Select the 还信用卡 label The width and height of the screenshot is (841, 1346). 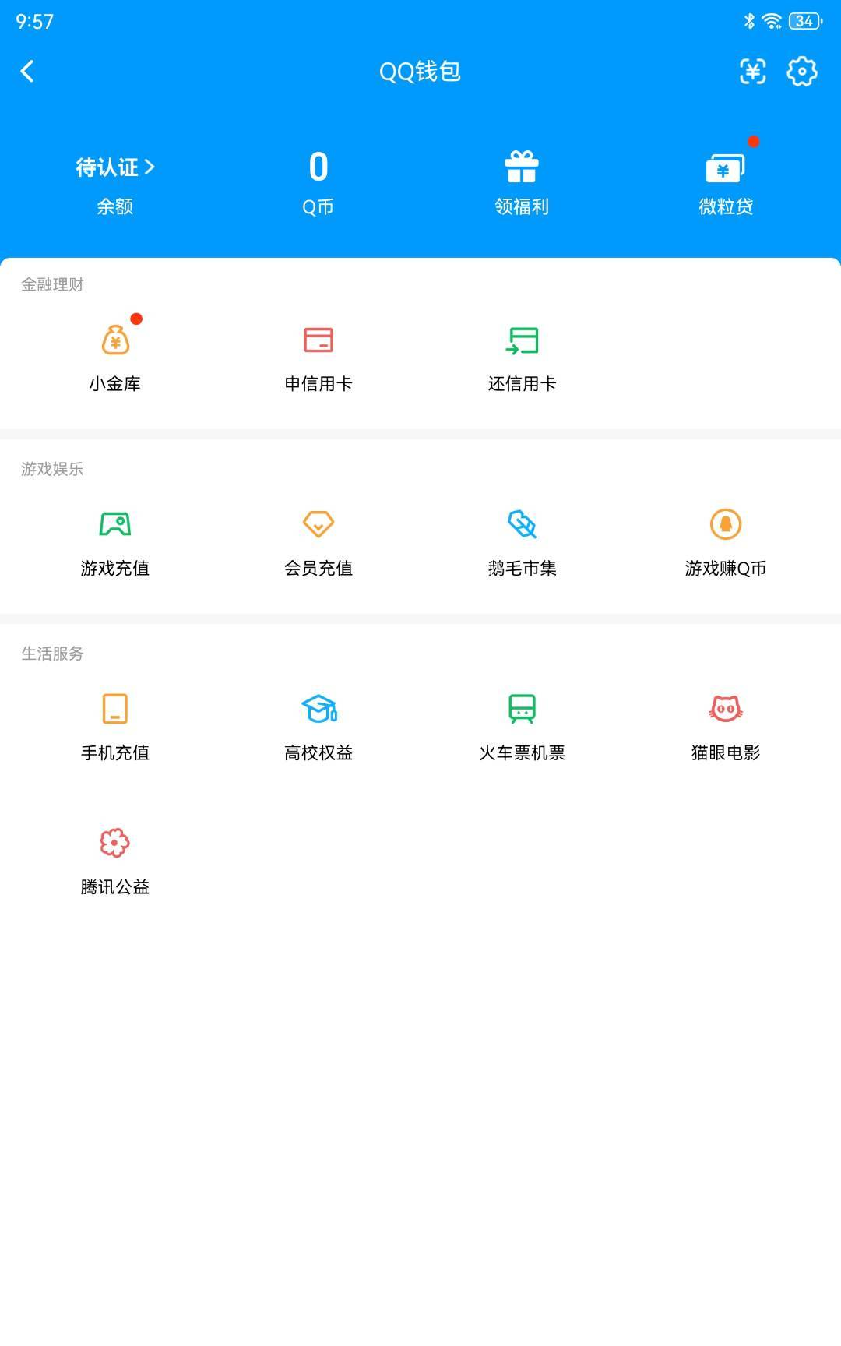(522, 383)
